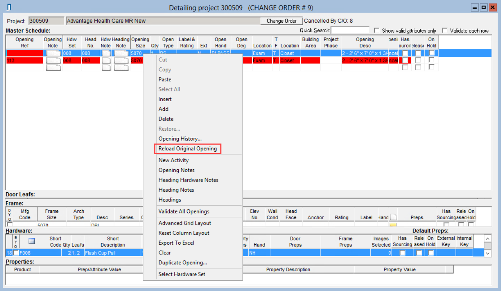Image resolution: width=501 pixels, height=291 pixels.
Task: Choose Reload Original Opening from the context menu
Action: (188, 149)
